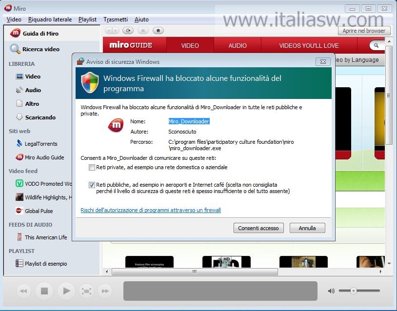
Task: Stop loading the guide page
Action: 143,31
